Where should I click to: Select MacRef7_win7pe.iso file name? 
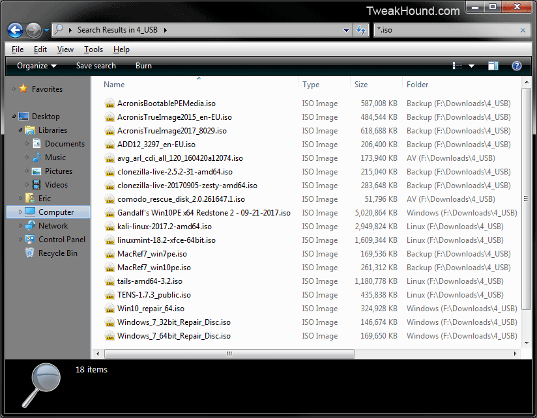pyautogui.click(x=152, y=254)
